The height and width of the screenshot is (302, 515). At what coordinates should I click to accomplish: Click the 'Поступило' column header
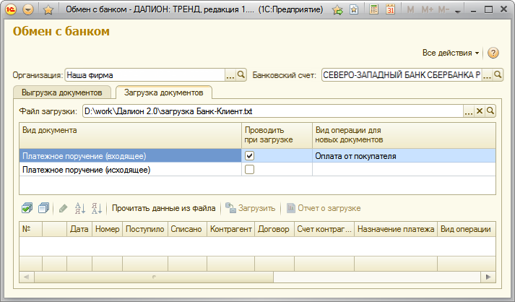click(145, 229)
